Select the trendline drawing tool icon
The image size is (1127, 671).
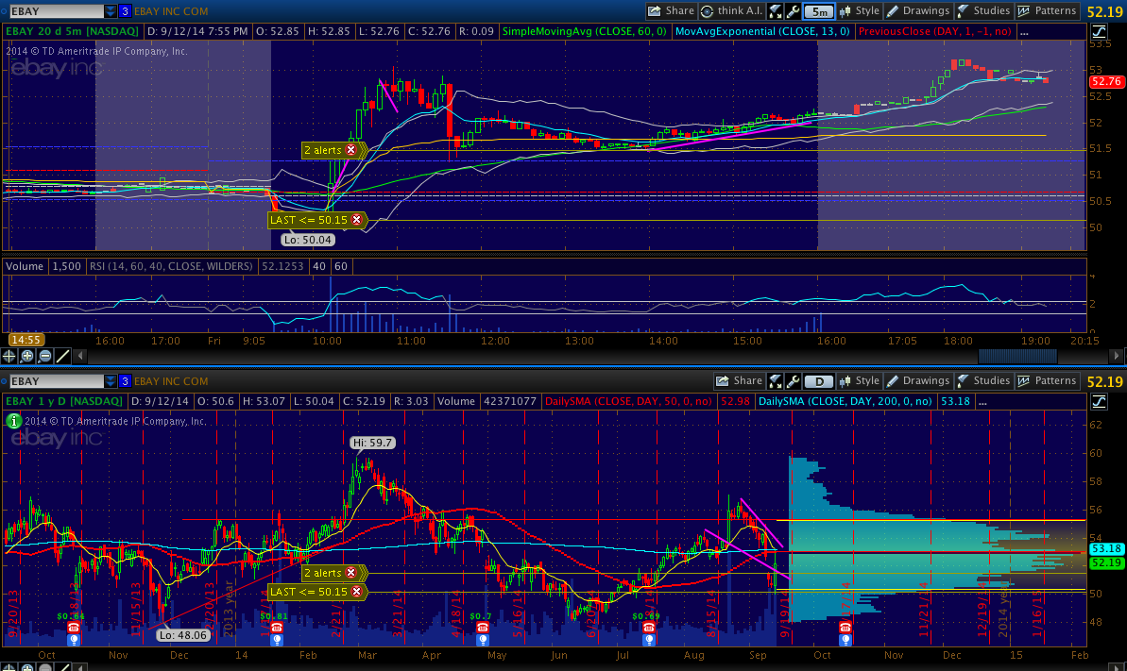tap(62, 356)
